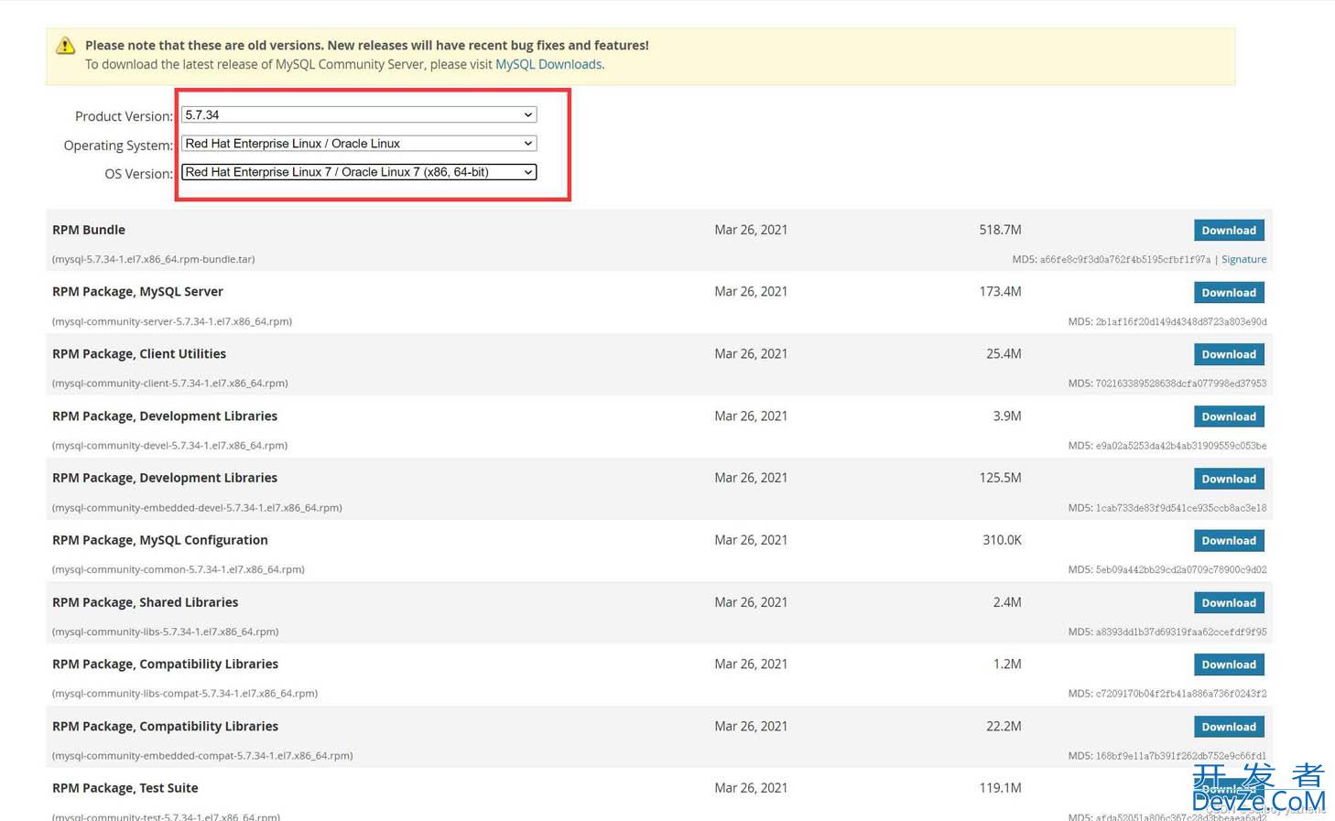Click the 2.4M file size
This screenshot has height=821, width=1335.
tap(1007, 602)
